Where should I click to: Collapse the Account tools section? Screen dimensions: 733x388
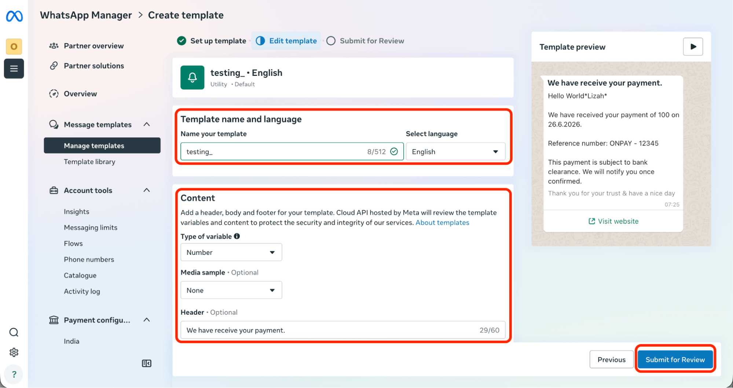pos(147,190)
